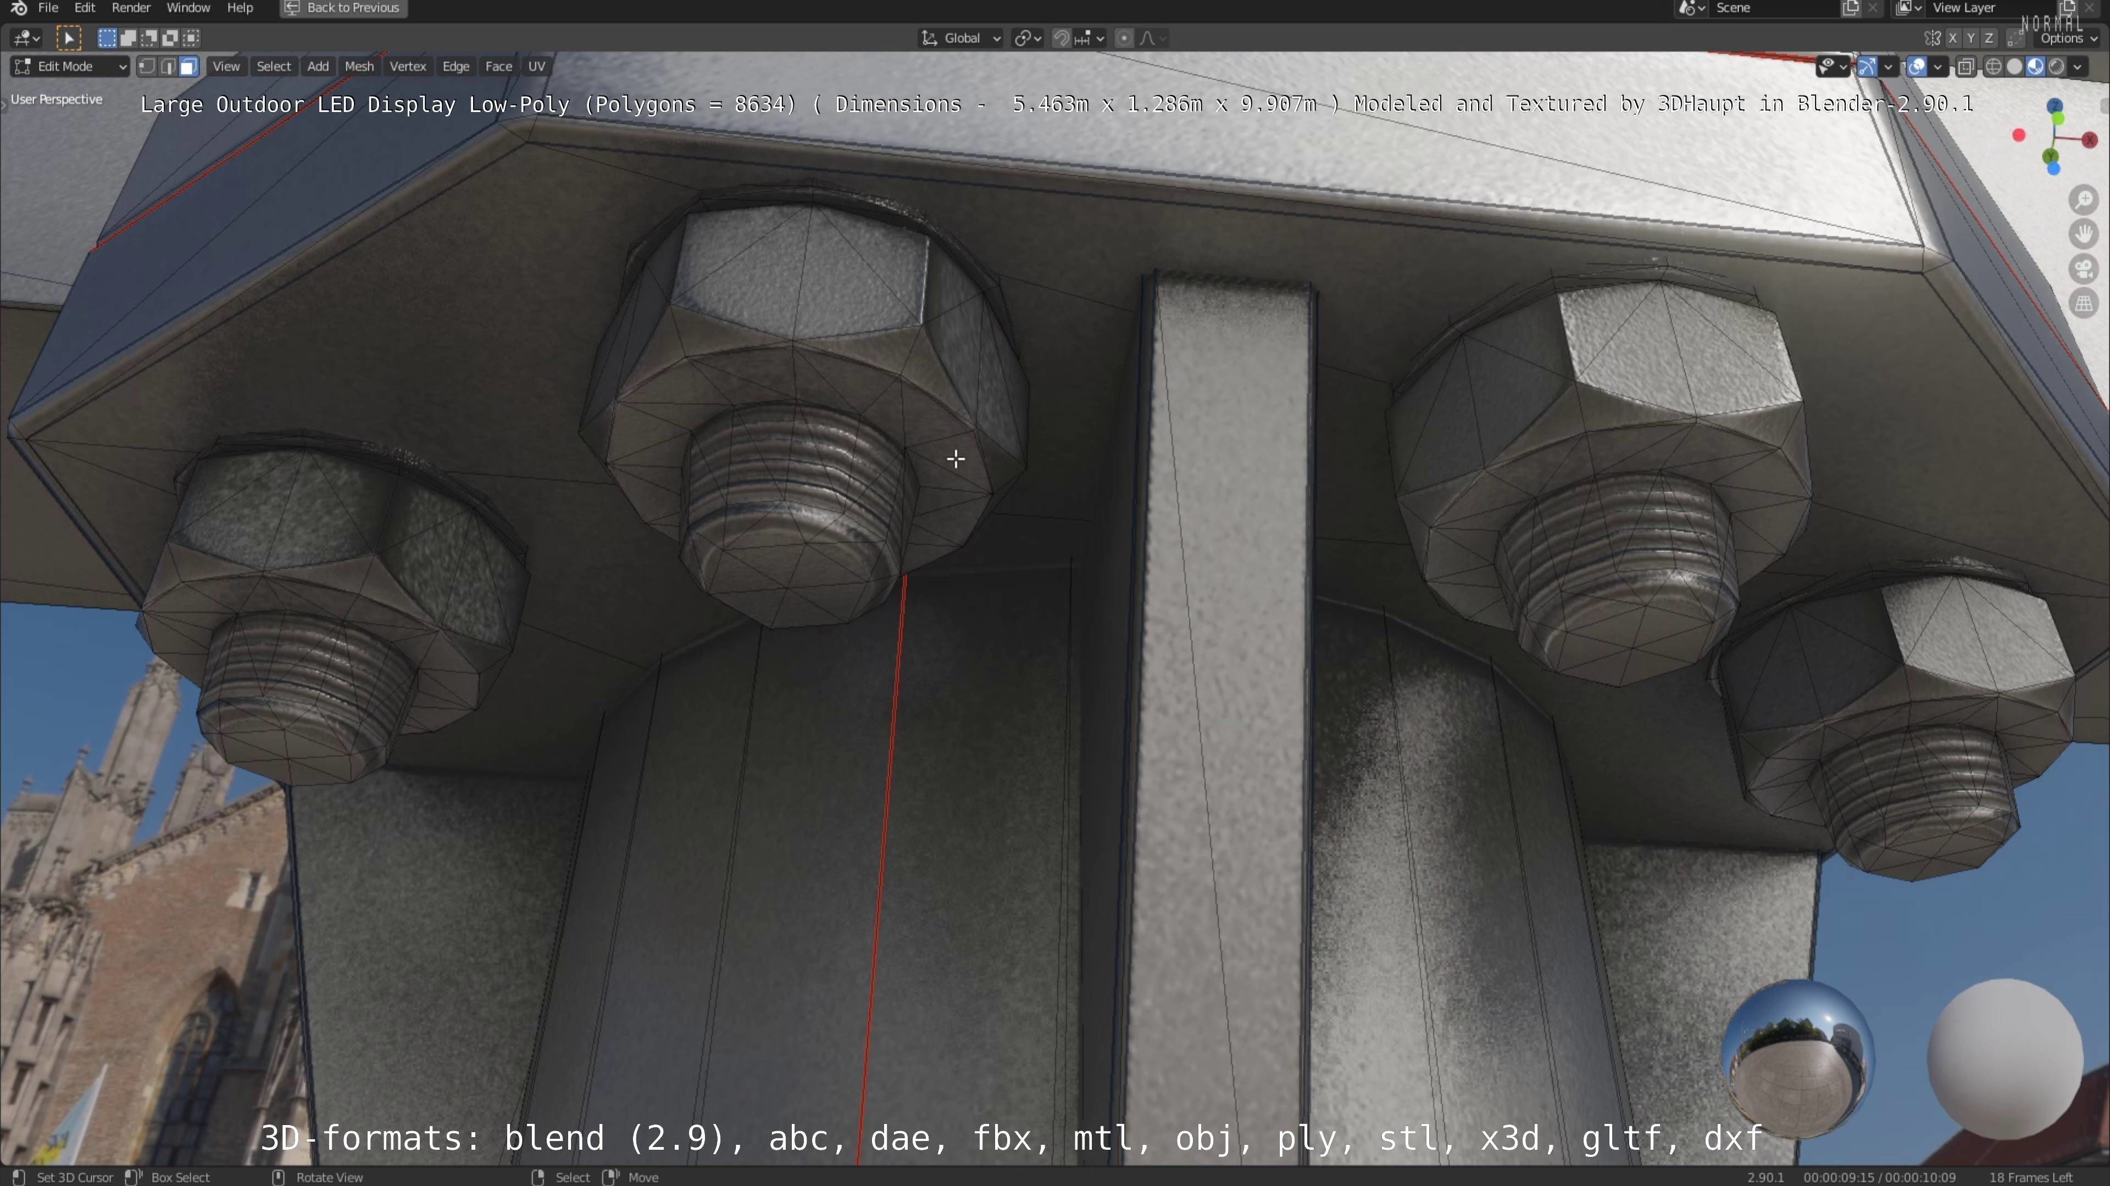The width and height of the screenshot is (2110, 1186).
Task: Open Global transform orientation dropdown
Action: (x=962, y=38)
